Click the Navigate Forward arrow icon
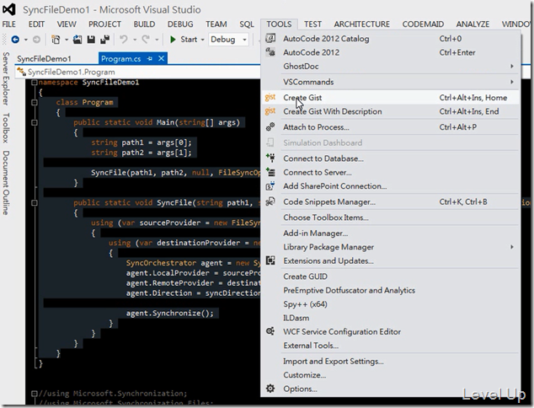534x408 pixels. tap(36, 40)
